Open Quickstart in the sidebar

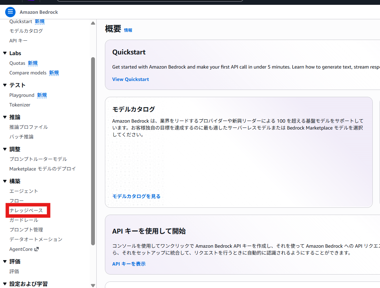[x=21, y=21]
